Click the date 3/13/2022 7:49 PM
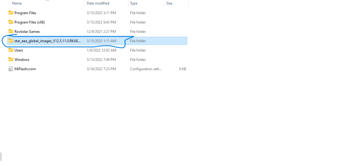The height and width of the screenshot is (166, 349). click(x=101, y=60)
